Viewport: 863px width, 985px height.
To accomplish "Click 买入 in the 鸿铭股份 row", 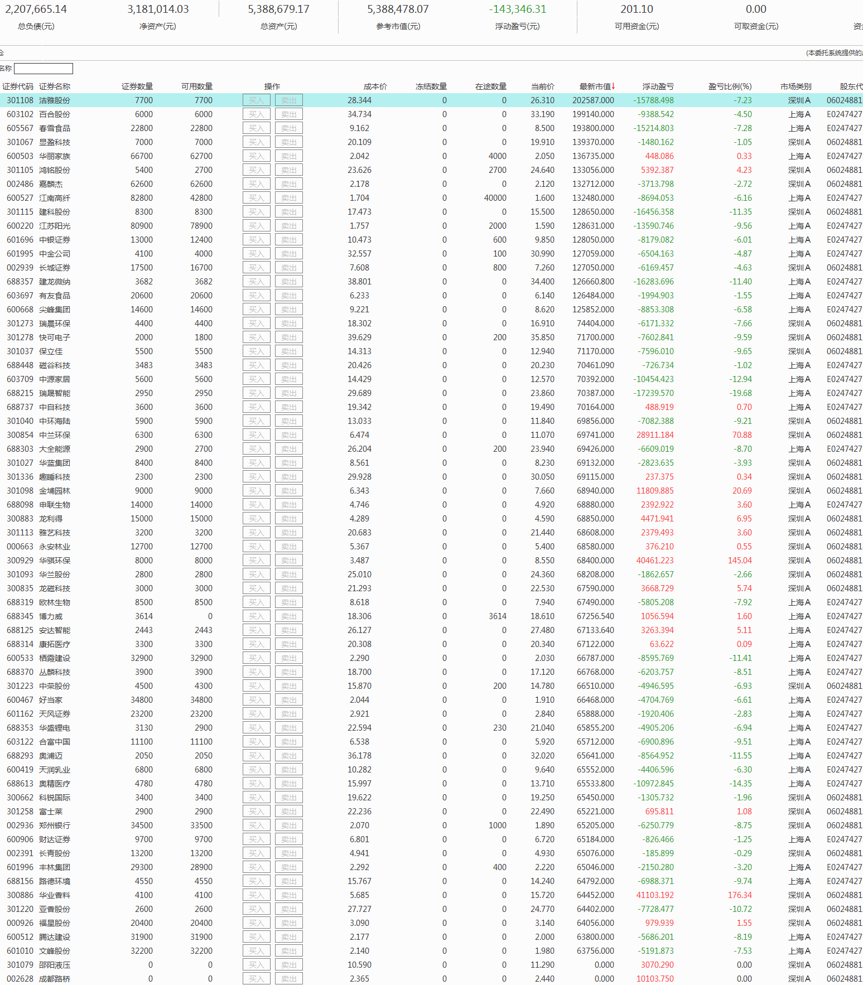I will pos(257,170).
